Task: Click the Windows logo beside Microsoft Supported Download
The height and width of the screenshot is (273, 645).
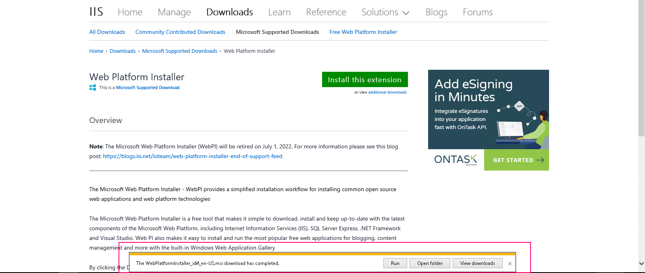Action: pyautogui.click(x=93, y=88)
